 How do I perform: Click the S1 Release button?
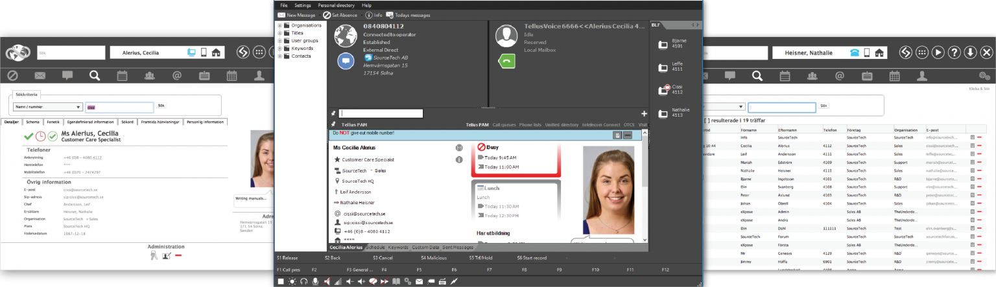click(x=287, y=258)
